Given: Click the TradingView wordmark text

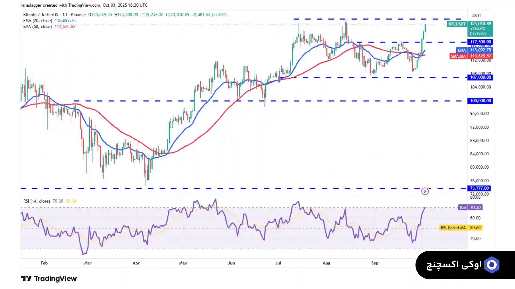Looking at the screenshot, I should pyautogui.click(x=55, y=279).
